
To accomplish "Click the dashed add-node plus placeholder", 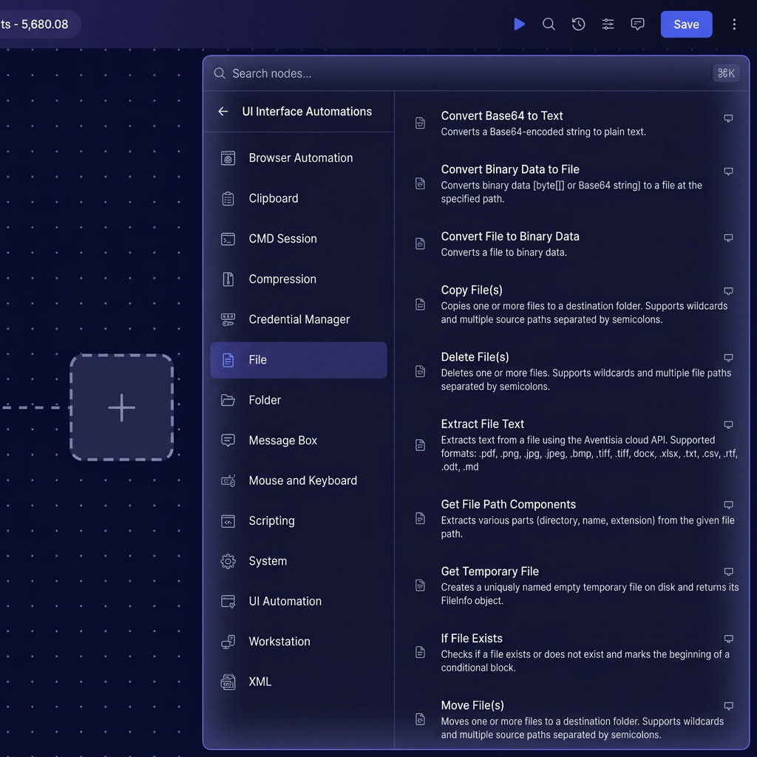I will click(122, 407).
